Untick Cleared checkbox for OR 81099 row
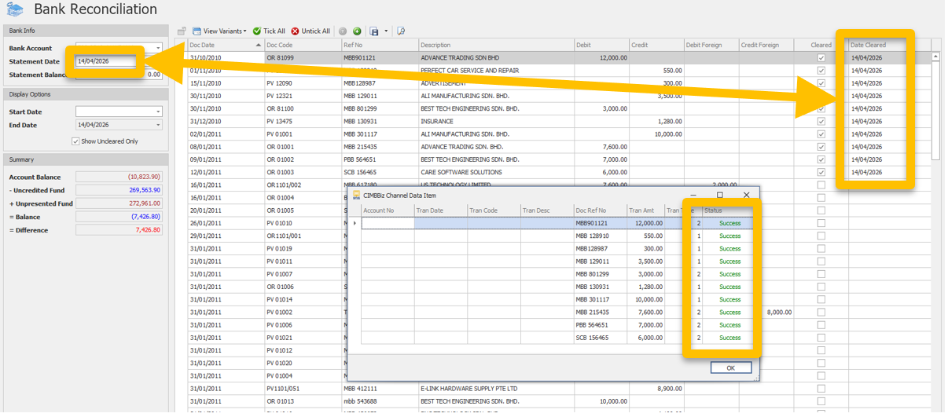Screen dimensions: 948x417 tap(821, 58)
